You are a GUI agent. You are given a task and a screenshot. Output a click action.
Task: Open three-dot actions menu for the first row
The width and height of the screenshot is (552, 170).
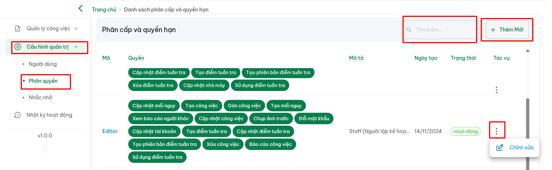click(497, 90)
